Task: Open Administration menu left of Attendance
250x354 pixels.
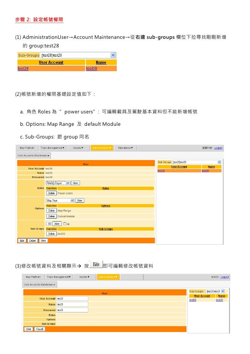Action: coord(102,148)
